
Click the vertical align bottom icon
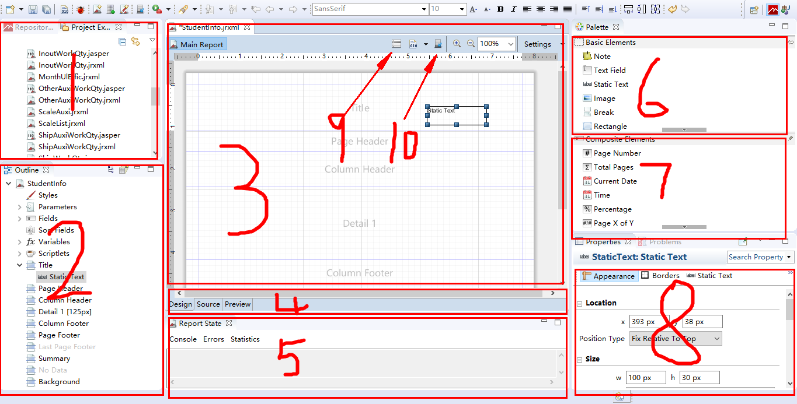[612, 9]
